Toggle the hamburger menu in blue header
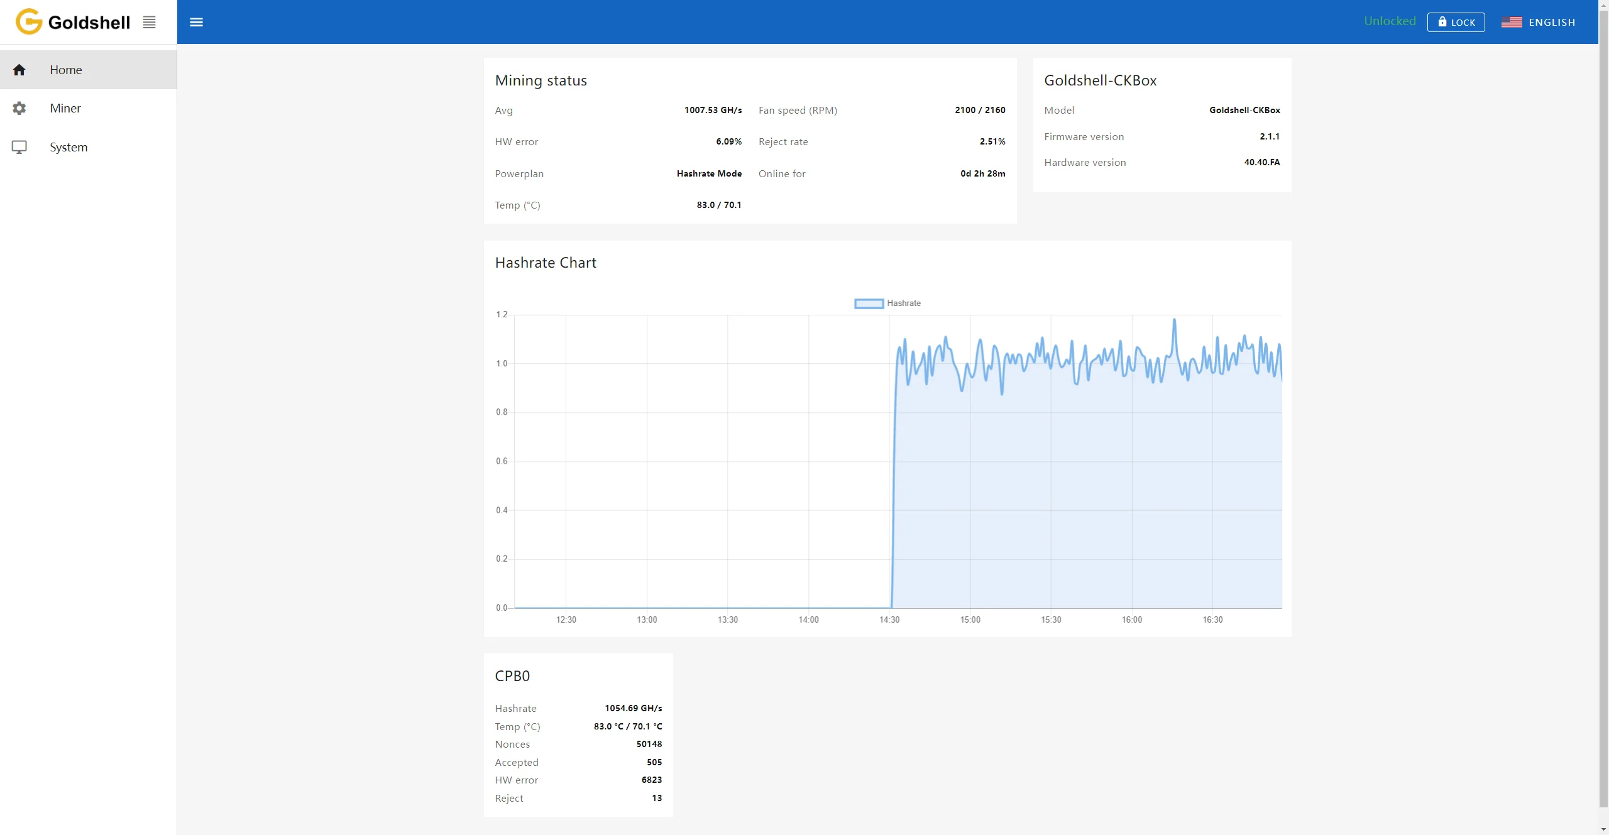This screenshot has width=1609, height=835. 196,22
